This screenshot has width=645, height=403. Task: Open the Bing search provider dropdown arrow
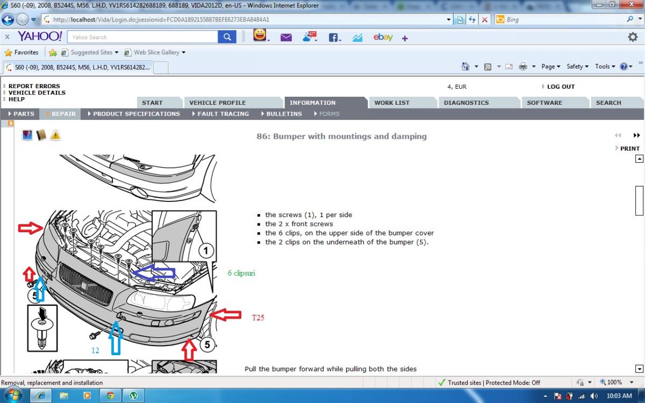point(641,20)
